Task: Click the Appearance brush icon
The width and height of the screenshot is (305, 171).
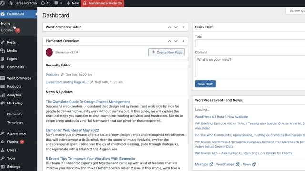Action: [x=3, y=133]
